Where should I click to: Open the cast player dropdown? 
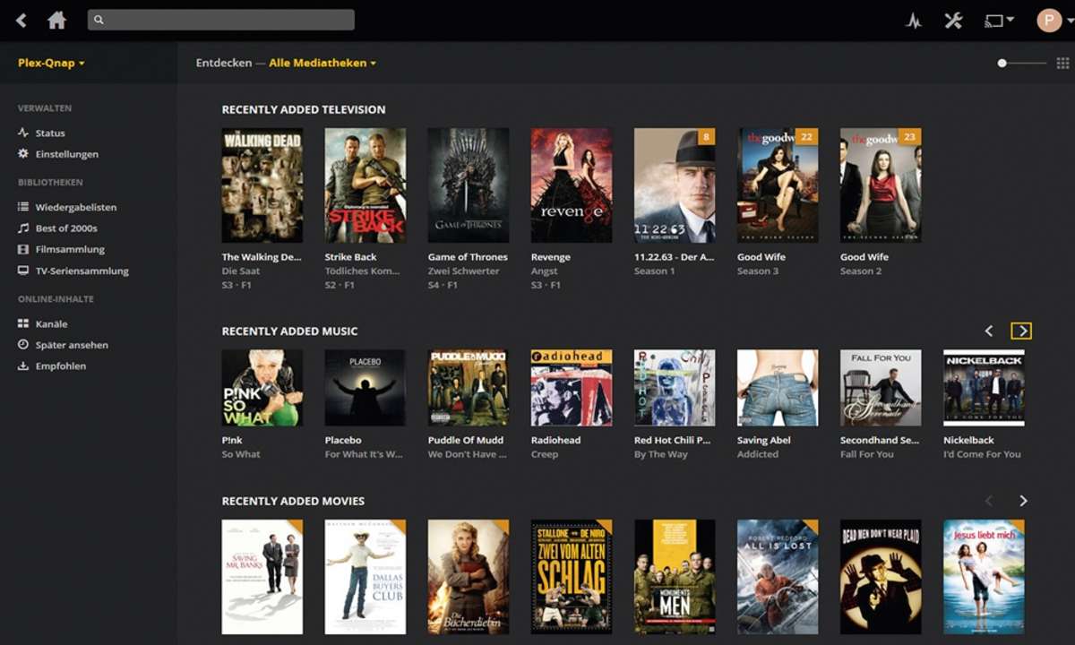pos(999,20)
